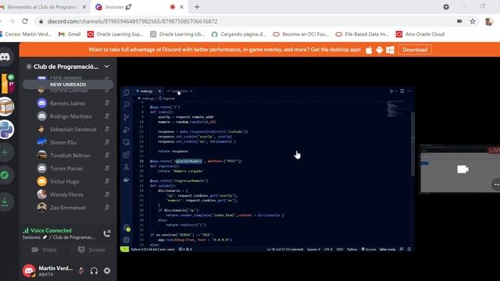Screen dimensions: 500x281
Task: Open Gmail bookmark
Action: 70,34
